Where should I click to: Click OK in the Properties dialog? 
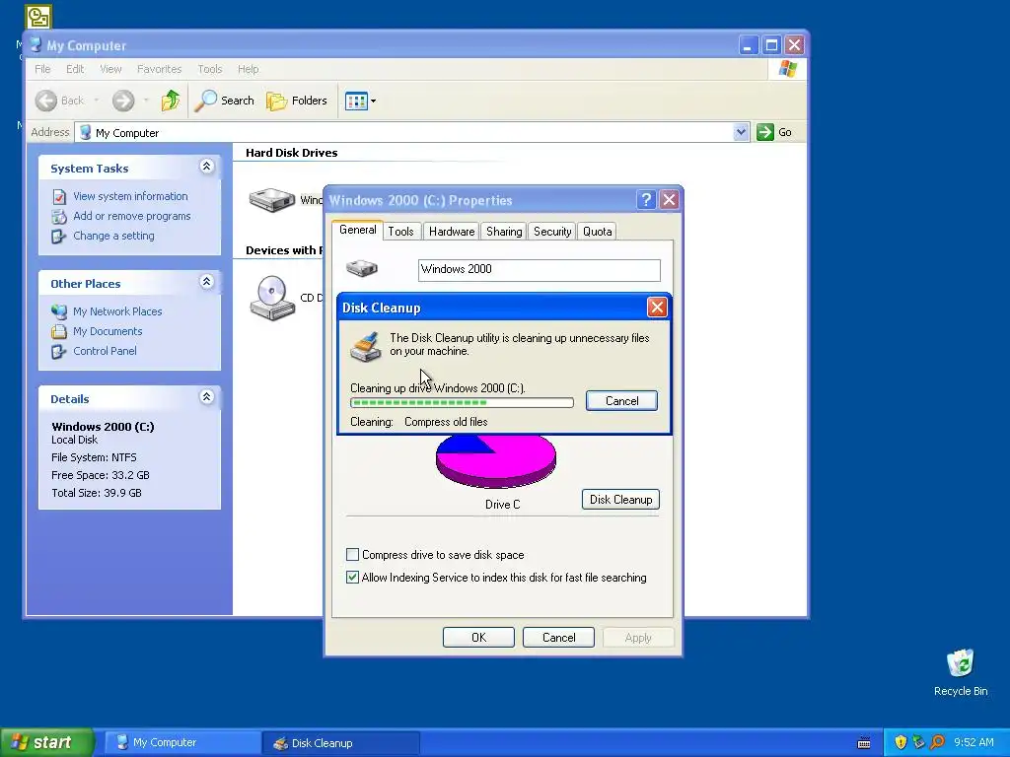point(478,638)
